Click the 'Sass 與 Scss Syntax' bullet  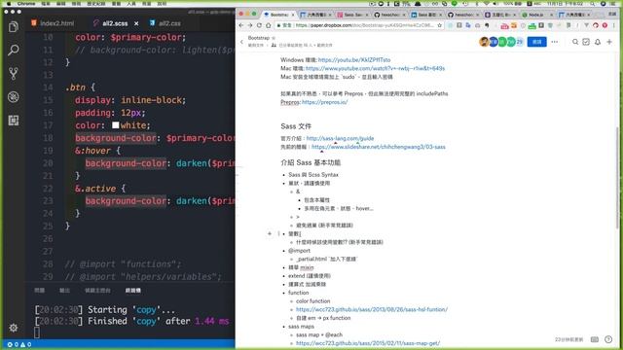click(x=313, y=175)
